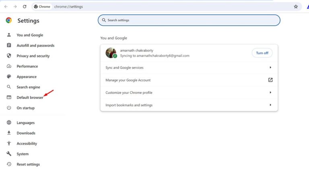The width and height of the screenshot is (309, 169).
Task: Open Reset settings
Action: point(28,164)
